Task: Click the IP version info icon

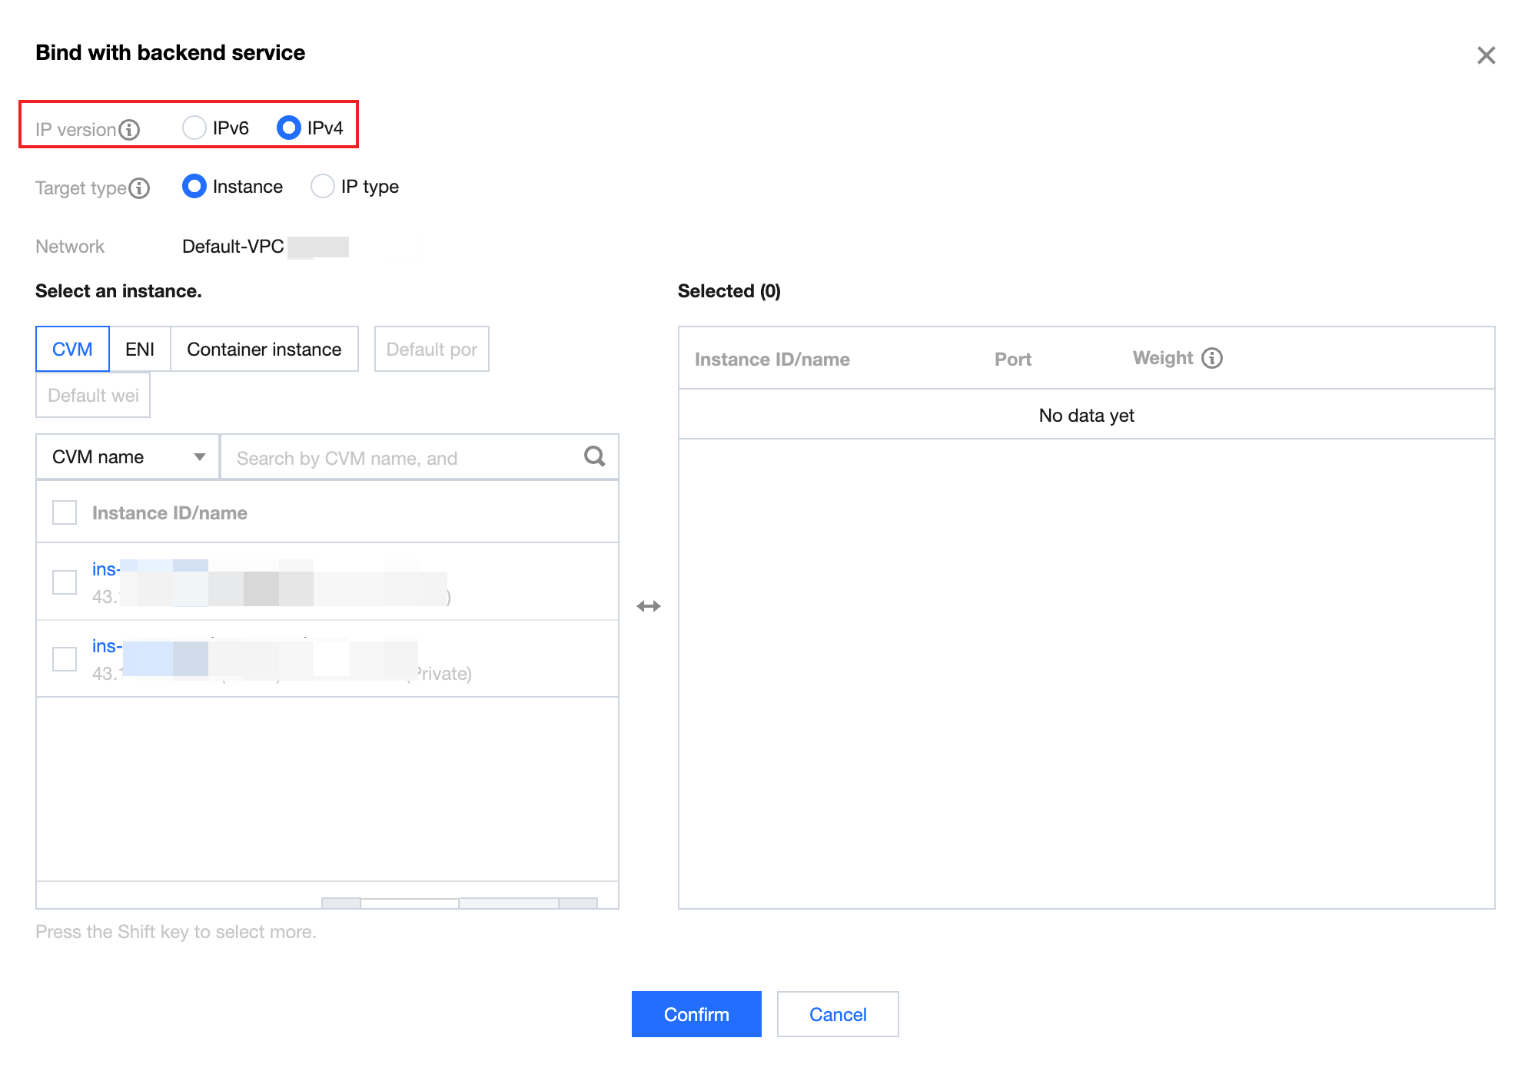Action: pos(130,130)
